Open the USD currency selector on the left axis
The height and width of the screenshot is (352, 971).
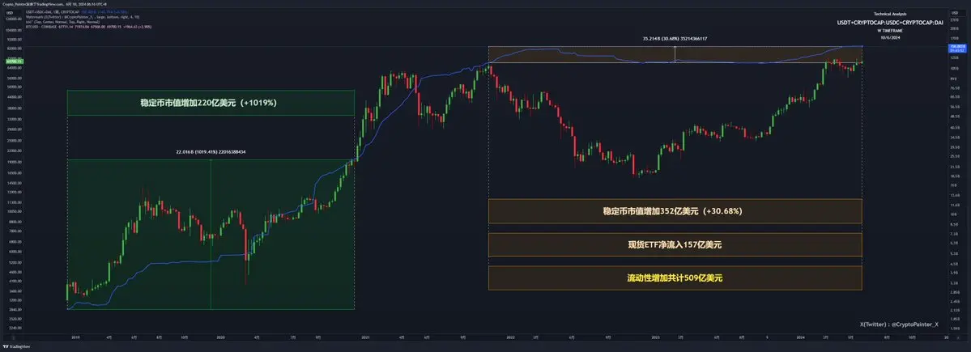pos(9,12)
